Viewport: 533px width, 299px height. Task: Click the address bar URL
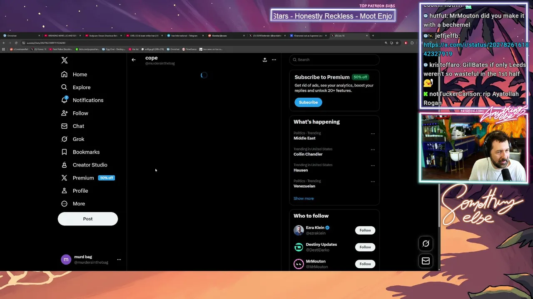click(46, 43)
